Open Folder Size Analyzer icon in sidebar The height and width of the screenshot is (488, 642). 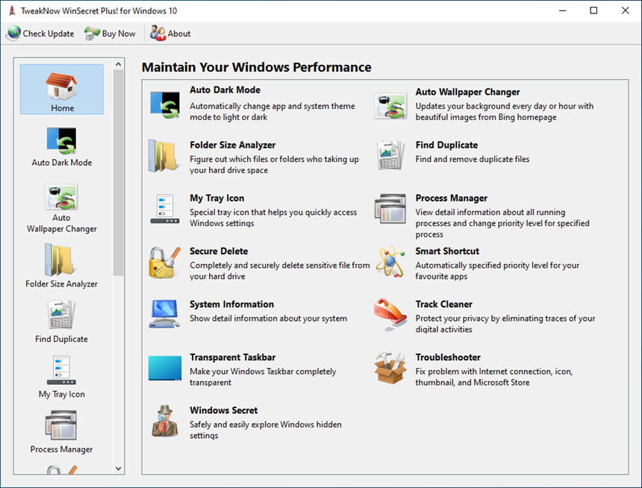pyautogui.click(x=60, y=260)
